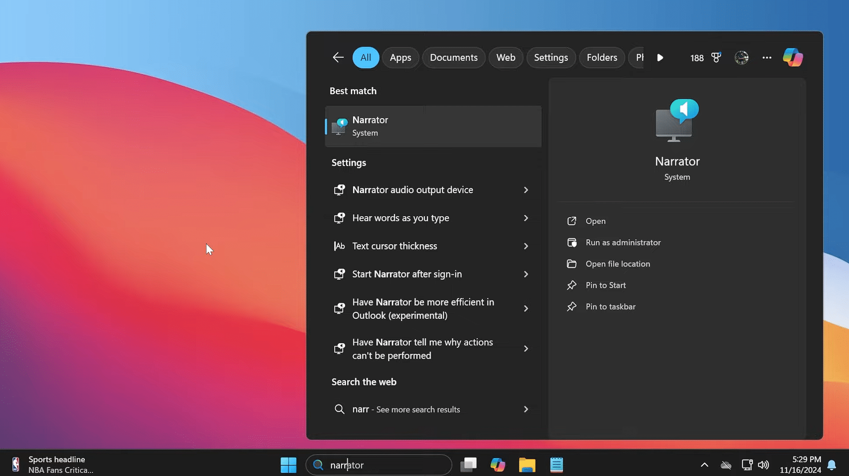Switch to the Folders filter tab
The height and width of the screenshot is (476, 849).
(x=602, y=57)
